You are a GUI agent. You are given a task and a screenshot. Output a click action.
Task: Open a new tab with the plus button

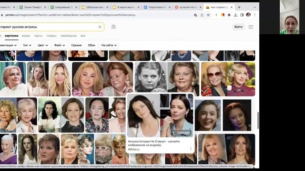point(239,7)
